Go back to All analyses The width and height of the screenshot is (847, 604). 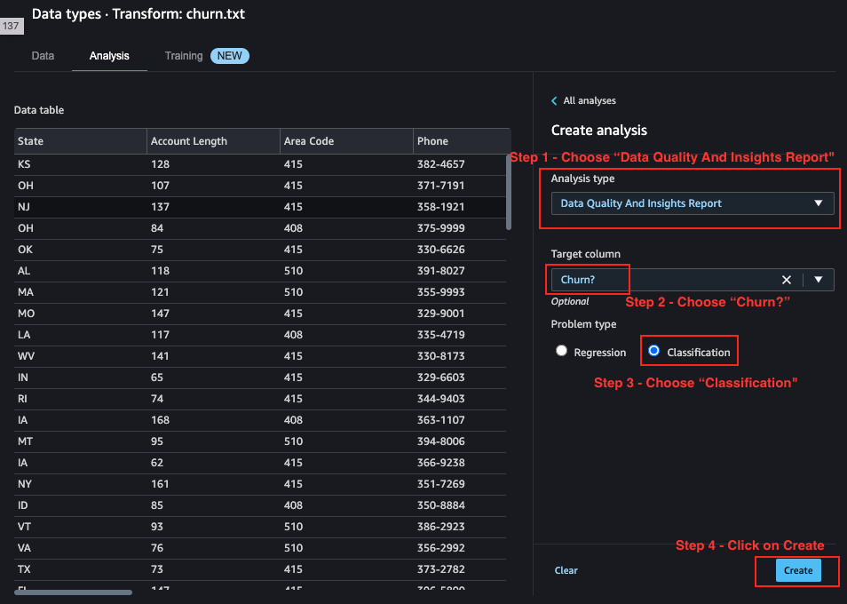[590, 101]
